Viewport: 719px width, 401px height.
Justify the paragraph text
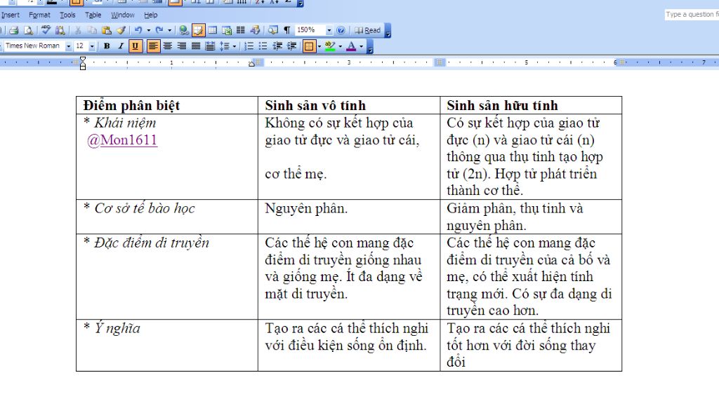click(196, 46)
